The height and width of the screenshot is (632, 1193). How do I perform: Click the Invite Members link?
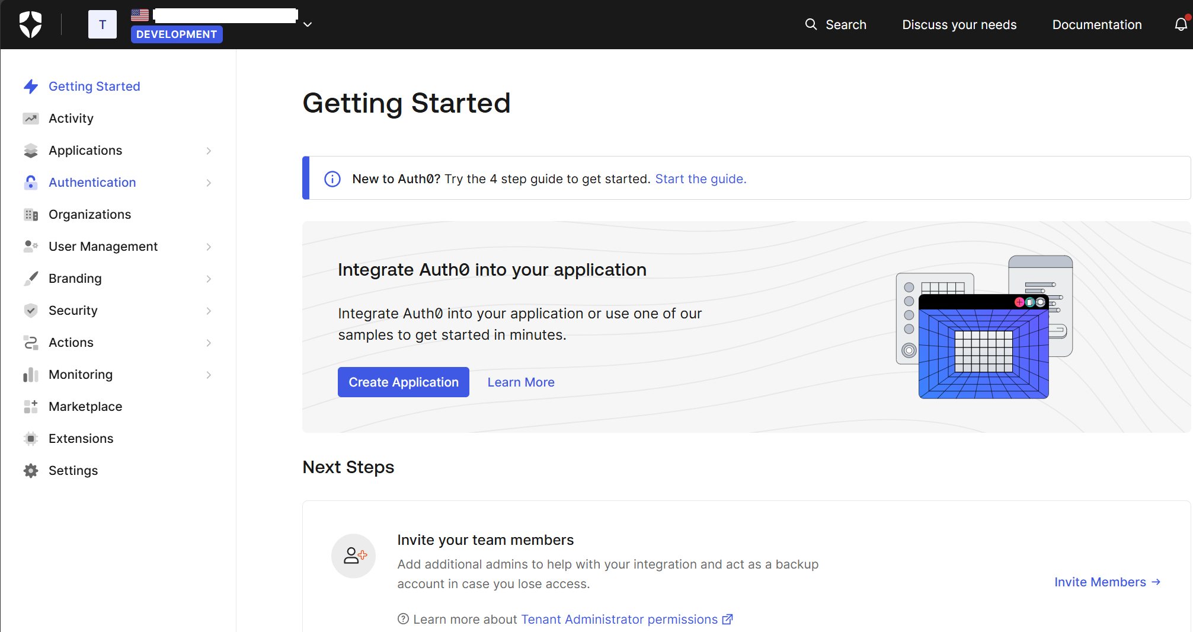[1107, 582]
